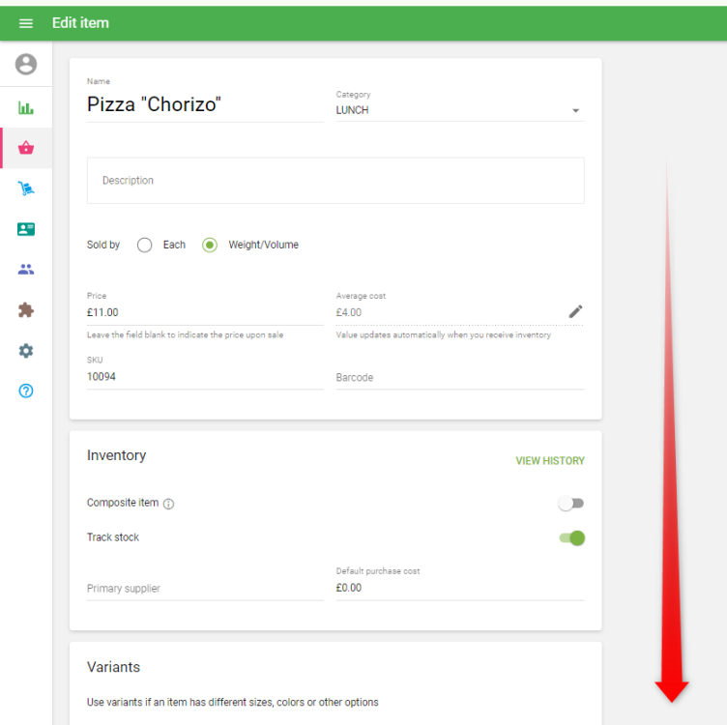
Task: Open the Settings gear icon
Action: pyautogui.click(x=26, y=351)
